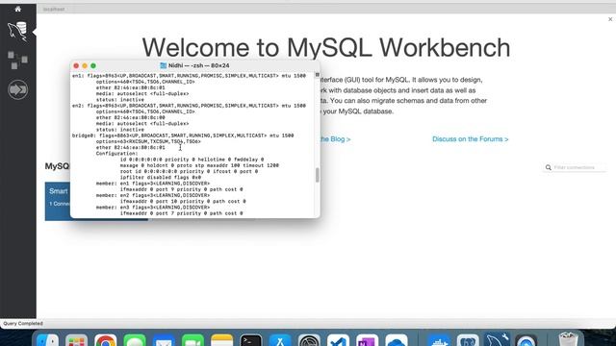Open FaceTime from the Dock
Screen dimensions: 616x346
click(192, 340)
